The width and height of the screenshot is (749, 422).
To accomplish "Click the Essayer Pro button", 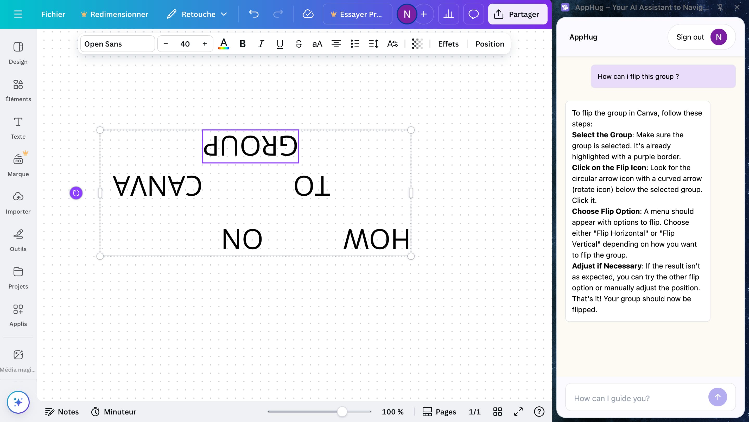I will point(357,14).
